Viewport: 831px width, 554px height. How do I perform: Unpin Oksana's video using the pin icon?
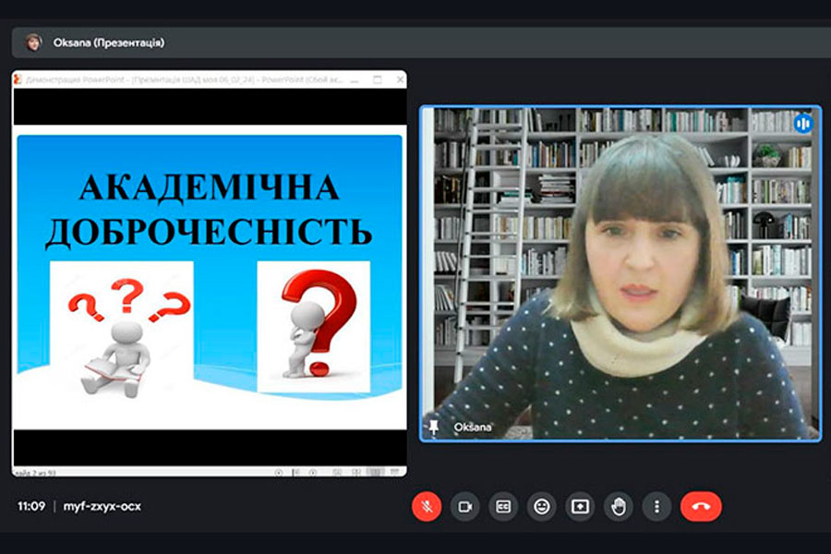pos(434,428)
